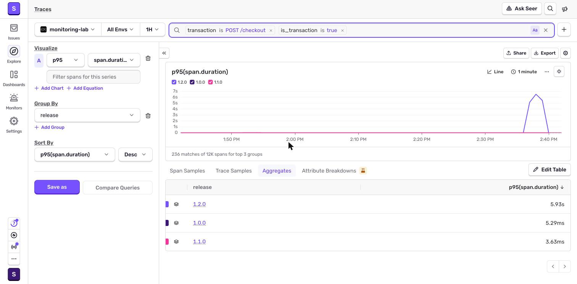Screen dimensions: 577x284
Task: Change the Desc sort order dropdown
Action: point(135,155)
